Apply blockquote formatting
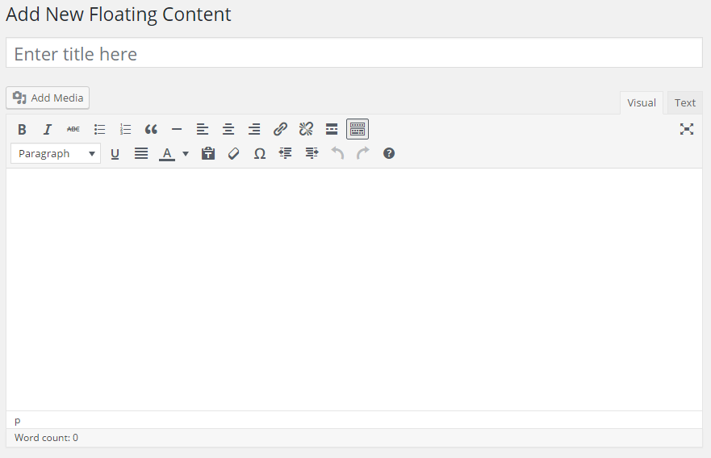Image resolution: width=711 pixels, height=458 pixels. [151, 129]
